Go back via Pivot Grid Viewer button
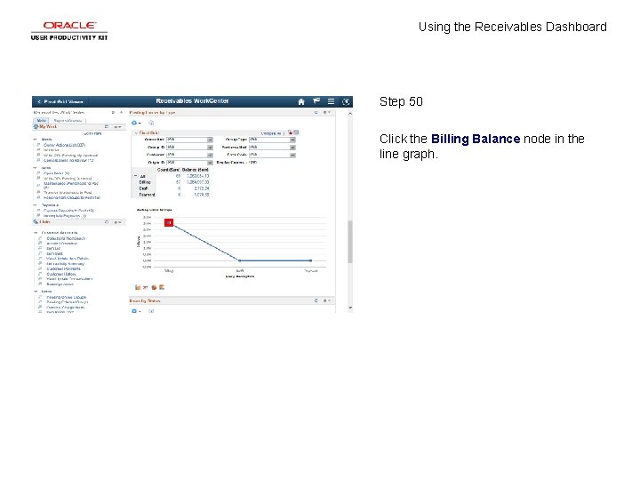Image resolution: width=640 pixels, height=480 pixels. 60,101
